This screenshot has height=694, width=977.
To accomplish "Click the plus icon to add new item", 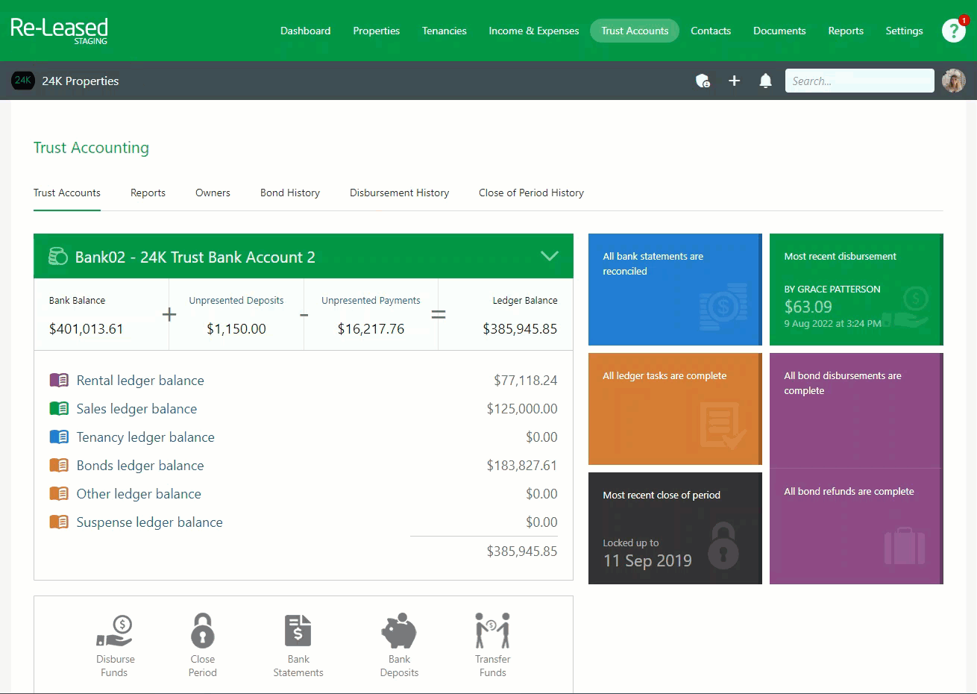I will coord(734,81).
